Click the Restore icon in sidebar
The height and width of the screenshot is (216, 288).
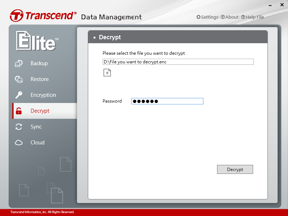(x=19, y=79)
